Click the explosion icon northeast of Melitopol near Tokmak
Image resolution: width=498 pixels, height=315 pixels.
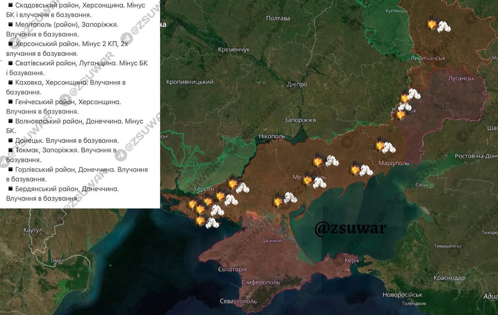(x=319, y=161)
